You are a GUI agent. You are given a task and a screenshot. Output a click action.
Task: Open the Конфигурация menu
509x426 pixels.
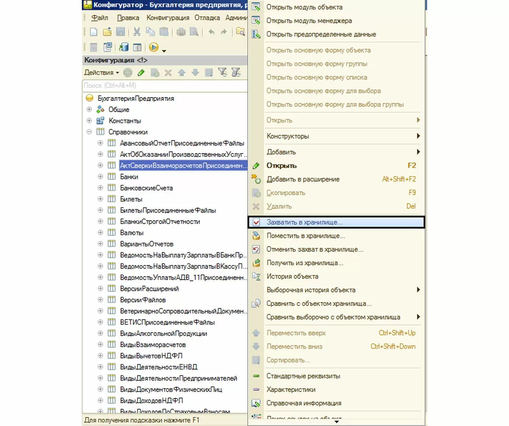click(168, 18)
